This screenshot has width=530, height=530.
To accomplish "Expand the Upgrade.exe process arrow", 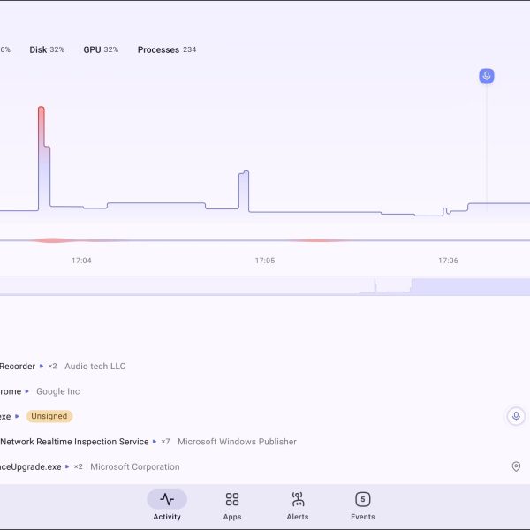I will tap(67, 466).
